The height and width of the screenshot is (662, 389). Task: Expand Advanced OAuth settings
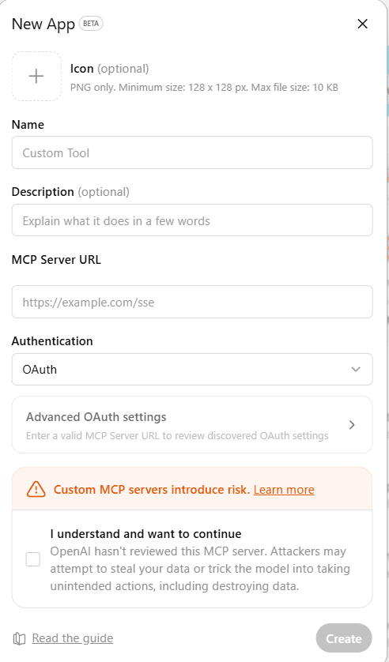192,425
